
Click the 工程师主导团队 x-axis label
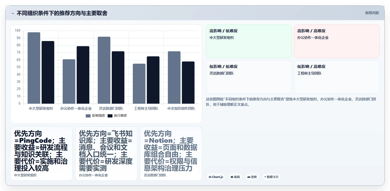(146, 108)
